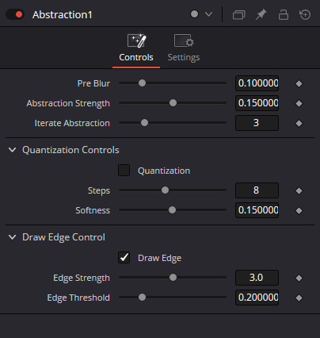Click the Steps slider handle

pos(165,190)
